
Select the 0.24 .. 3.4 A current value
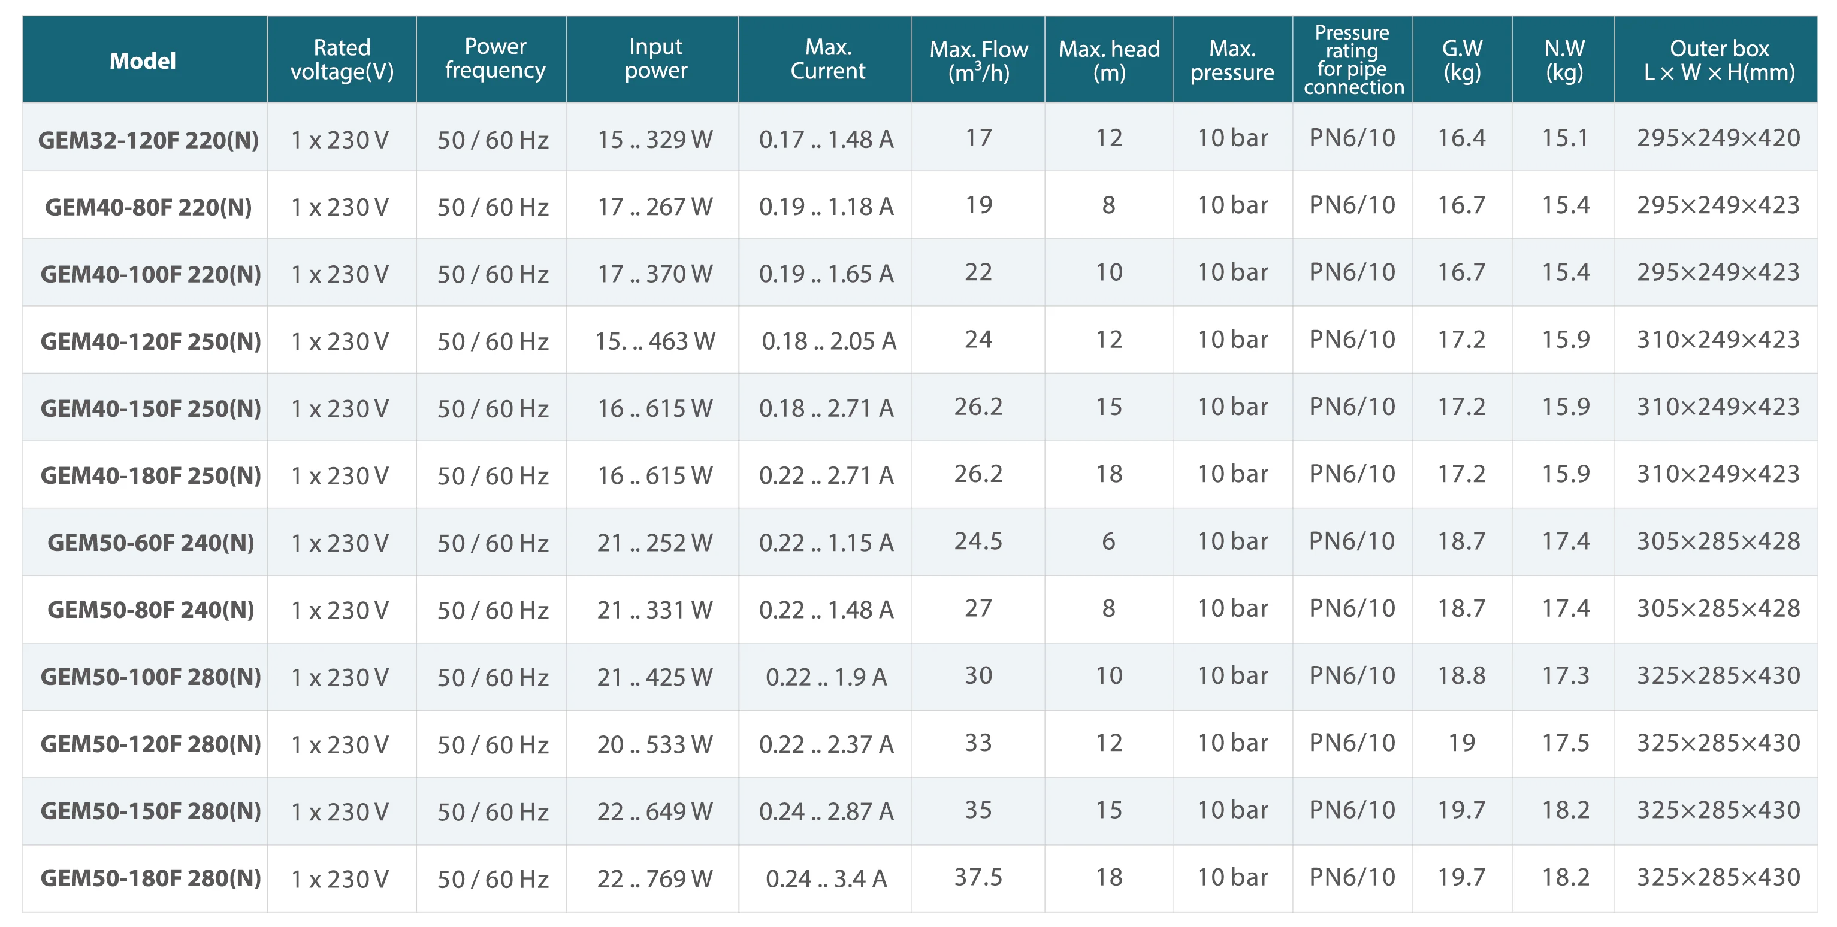point(826,878)
